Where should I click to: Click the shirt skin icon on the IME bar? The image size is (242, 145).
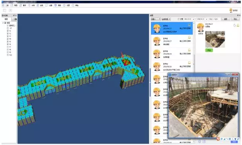[x=235, y=139]
